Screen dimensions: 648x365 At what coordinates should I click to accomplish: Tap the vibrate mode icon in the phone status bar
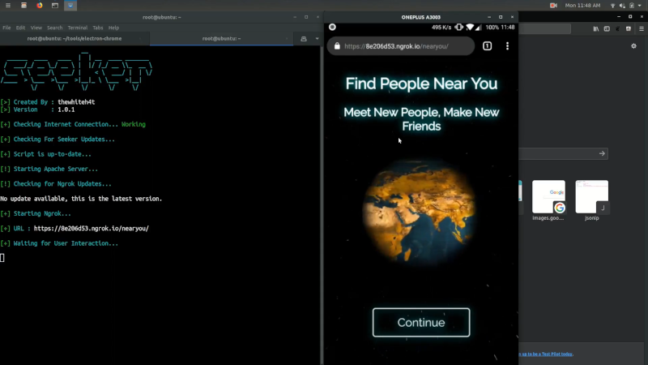tap(459, 28)
